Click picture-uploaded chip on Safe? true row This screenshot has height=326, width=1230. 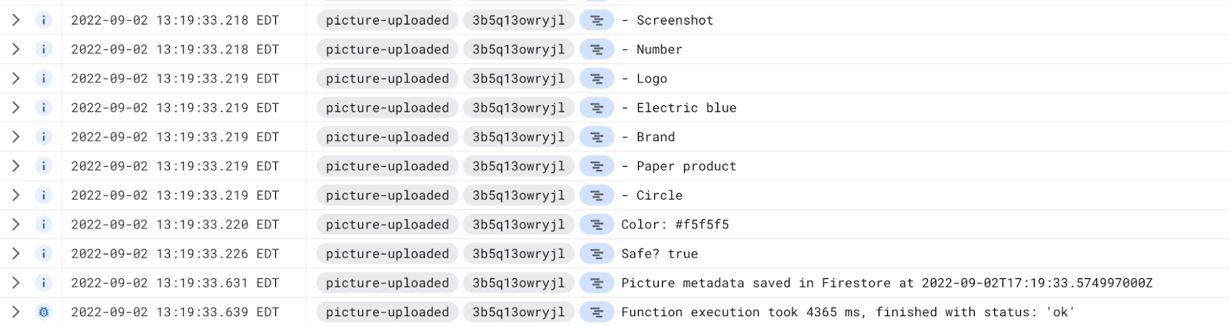(x=387, y=254)
